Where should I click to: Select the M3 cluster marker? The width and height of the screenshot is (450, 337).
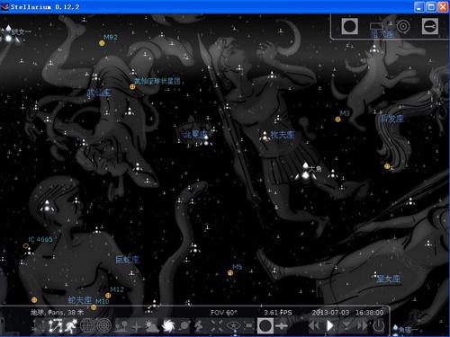click(337, 120)
